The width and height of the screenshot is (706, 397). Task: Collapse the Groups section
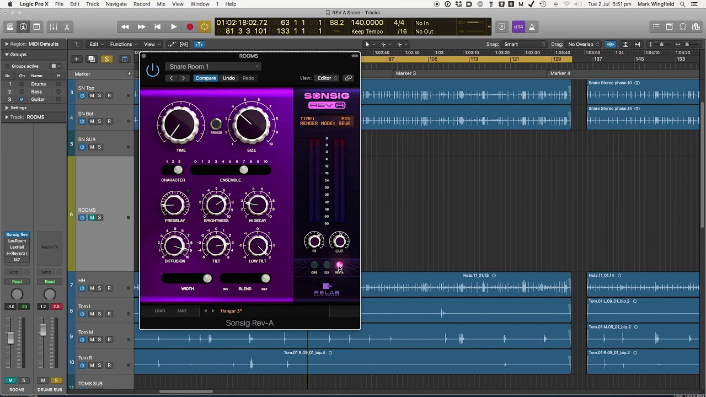(x=7, y=55)
